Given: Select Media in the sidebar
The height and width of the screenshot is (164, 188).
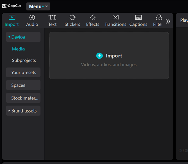Looking at the screenshot, I should 18,49.
